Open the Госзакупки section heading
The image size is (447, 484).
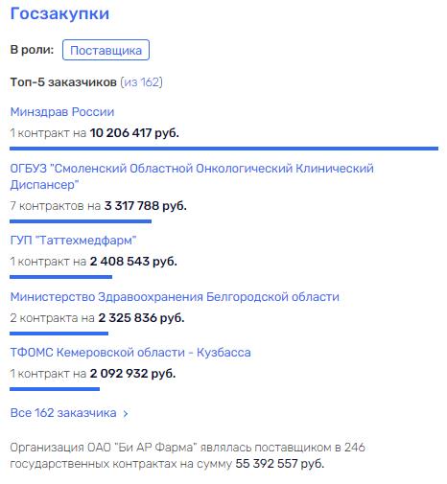click(59, 14)
